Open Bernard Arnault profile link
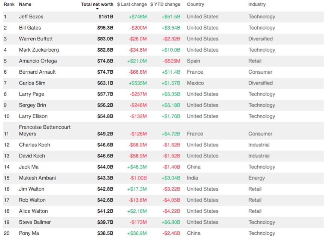The image size is (324, 239). click(37, 72)
